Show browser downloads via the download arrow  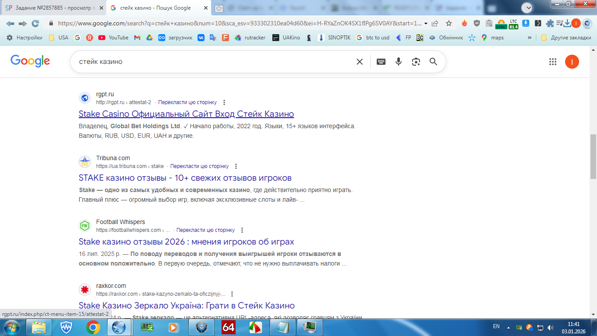[567, 24]
